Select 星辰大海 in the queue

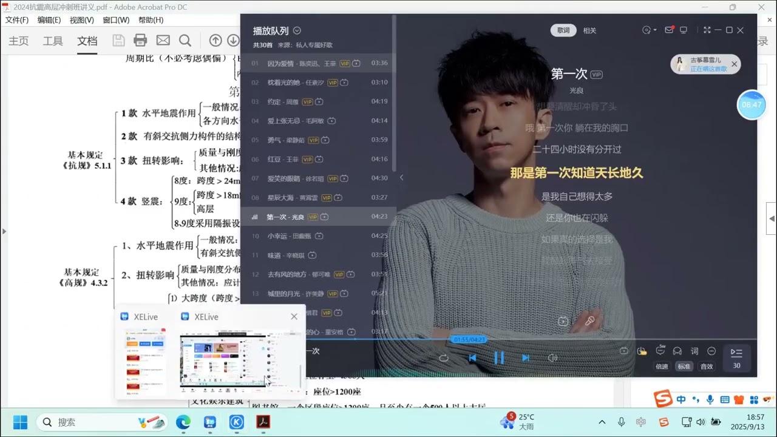coord(320,197)
